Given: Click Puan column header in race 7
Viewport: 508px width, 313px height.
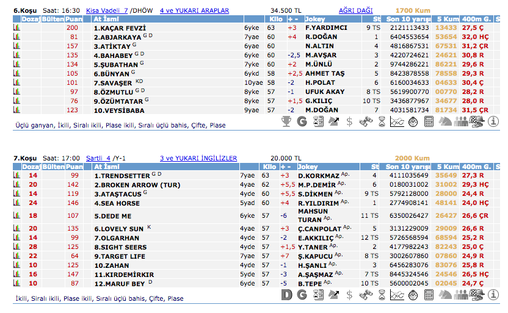Looking at the screenshot, I should [x=74, y=167].
